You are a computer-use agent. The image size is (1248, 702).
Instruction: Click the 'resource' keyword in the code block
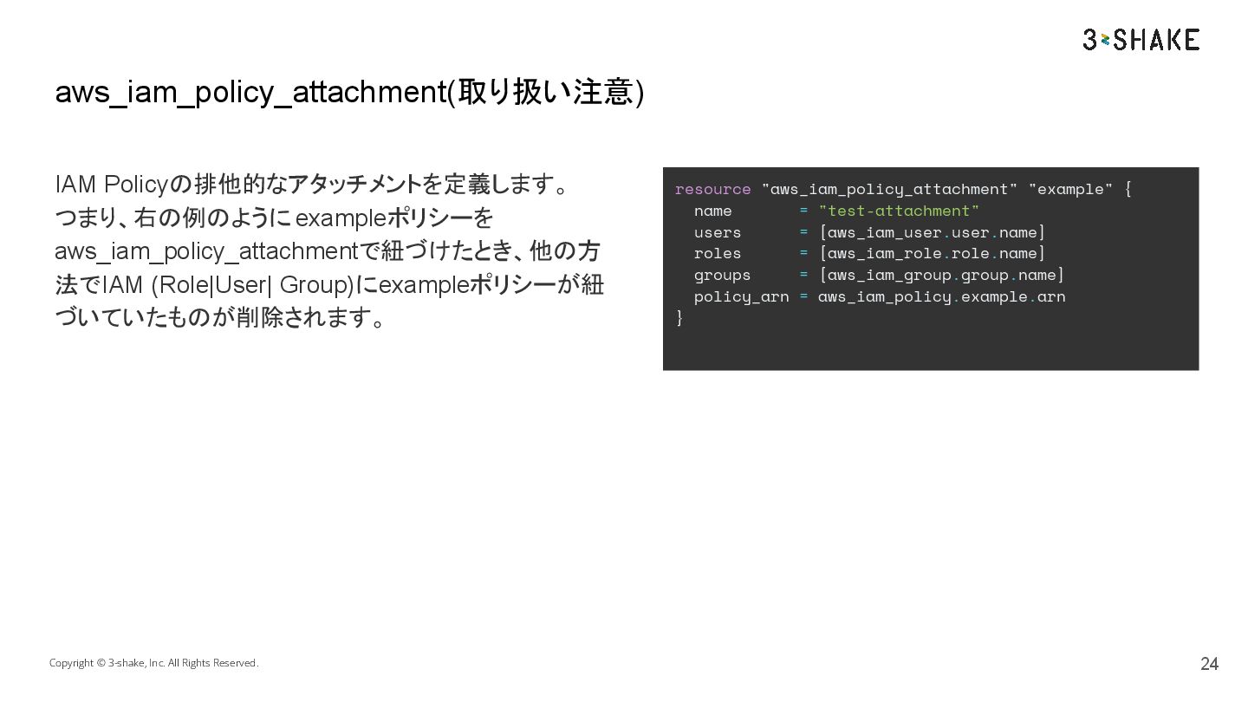tap(712, 189)
